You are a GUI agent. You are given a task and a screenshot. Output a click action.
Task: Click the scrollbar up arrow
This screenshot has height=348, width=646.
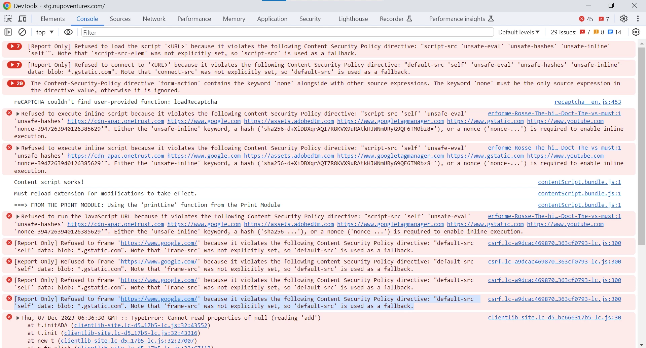642,43
